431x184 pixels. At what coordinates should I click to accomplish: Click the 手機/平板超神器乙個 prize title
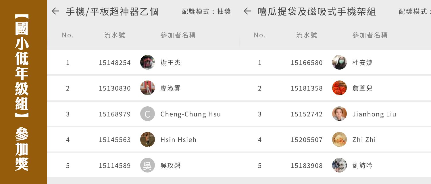tap(112, 11)
